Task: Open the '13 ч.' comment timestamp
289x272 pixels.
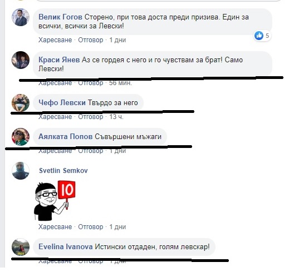Action: click(116, 117)
